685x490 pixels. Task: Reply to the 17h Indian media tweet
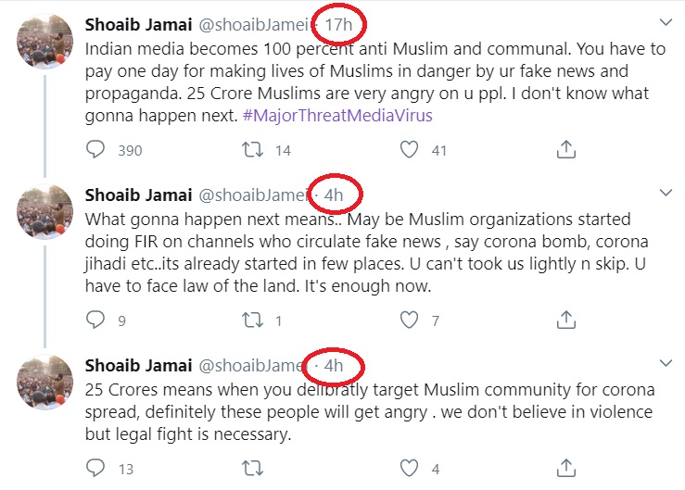tap(96, 149)
